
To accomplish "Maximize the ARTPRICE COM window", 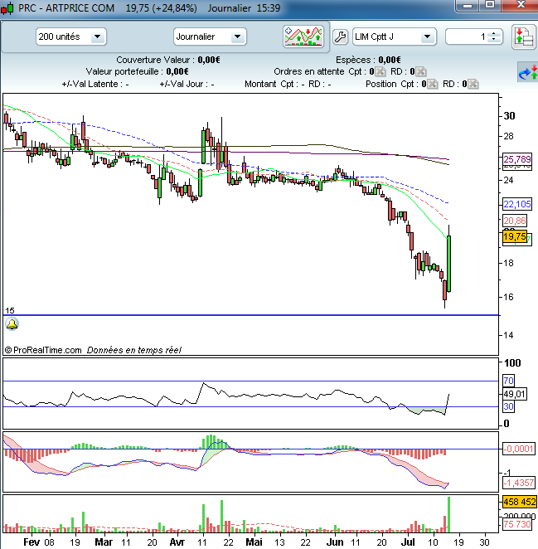I will (490, 5).
